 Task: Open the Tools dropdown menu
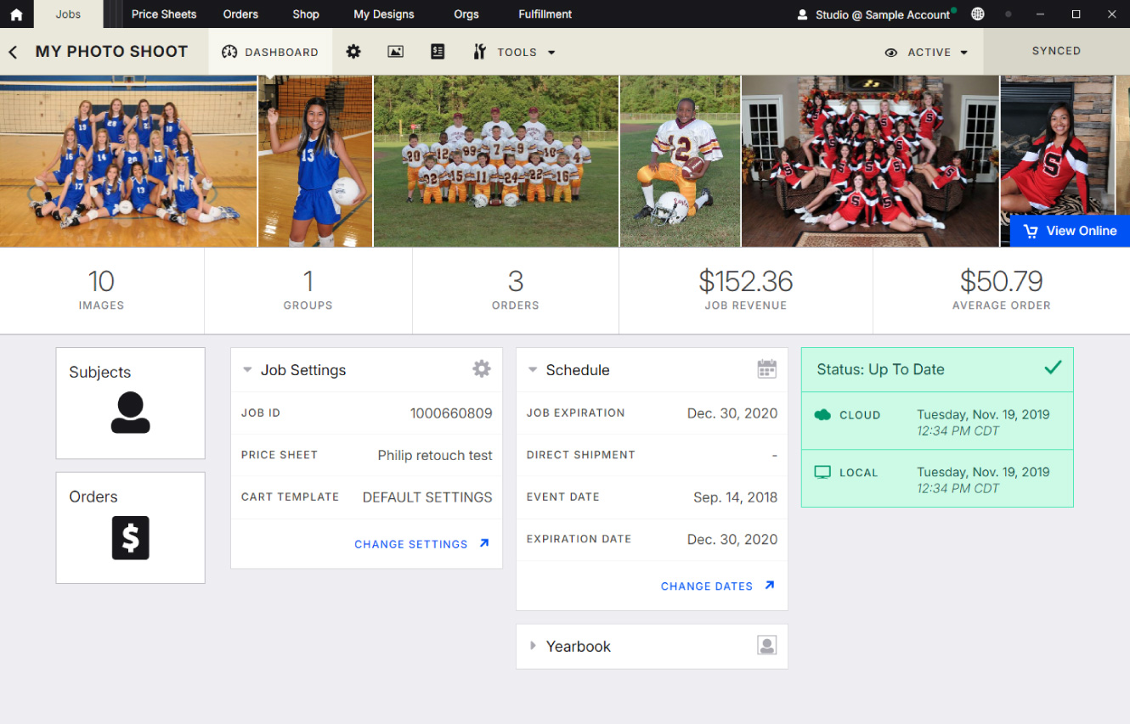(x=515, y=53)
